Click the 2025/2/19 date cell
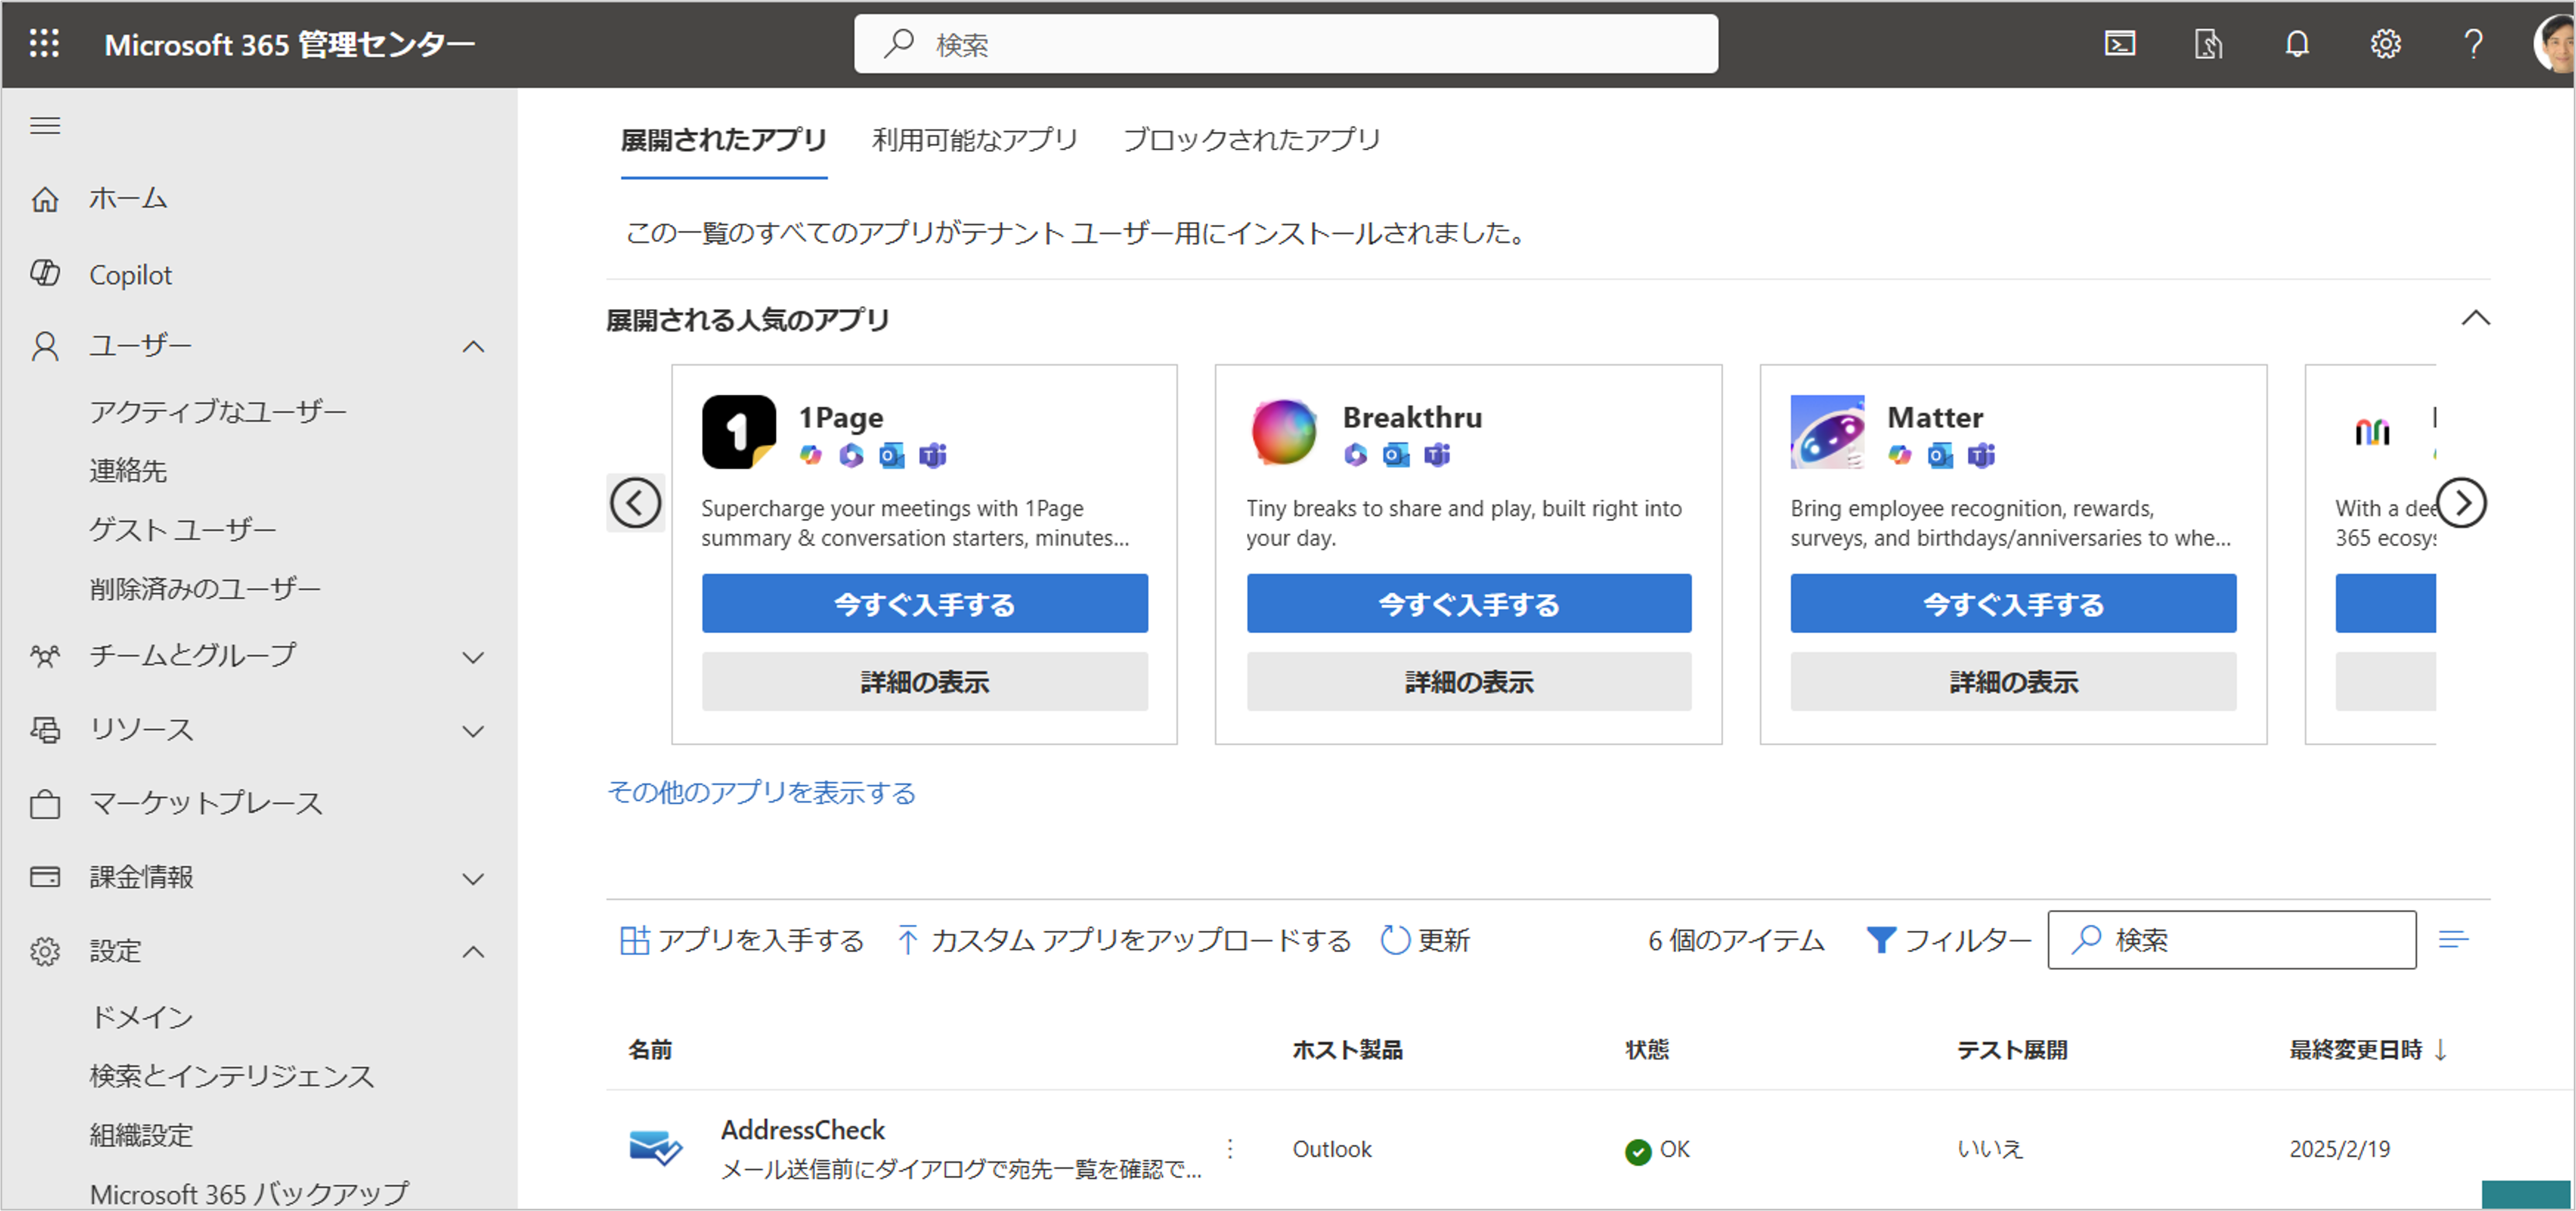This screenshot has height=1211, width=2576. click(x=2340, y=1149)
